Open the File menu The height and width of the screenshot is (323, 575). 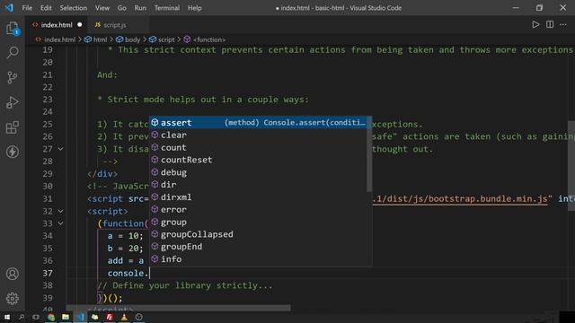point(27,8)
